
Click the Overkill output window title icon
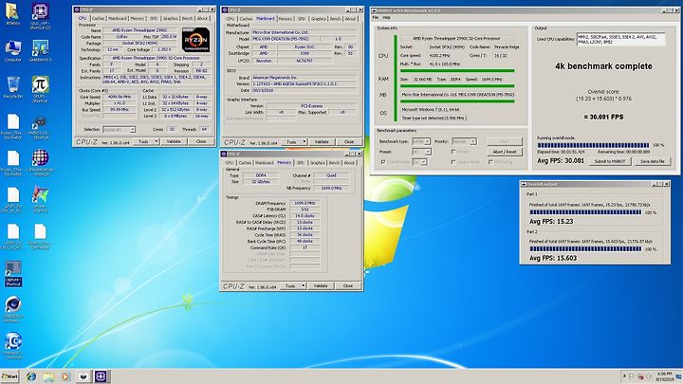click(524, 184)
